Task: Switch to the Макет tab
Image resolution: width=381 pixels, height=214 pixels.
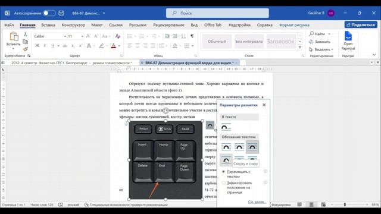Action: [x=96, y=25]
